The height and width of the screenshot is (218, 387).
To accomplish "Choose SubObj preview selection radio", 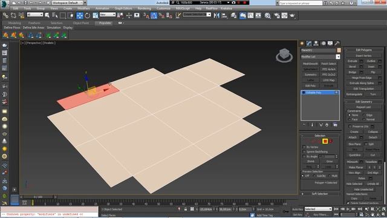I will point(314,176).
